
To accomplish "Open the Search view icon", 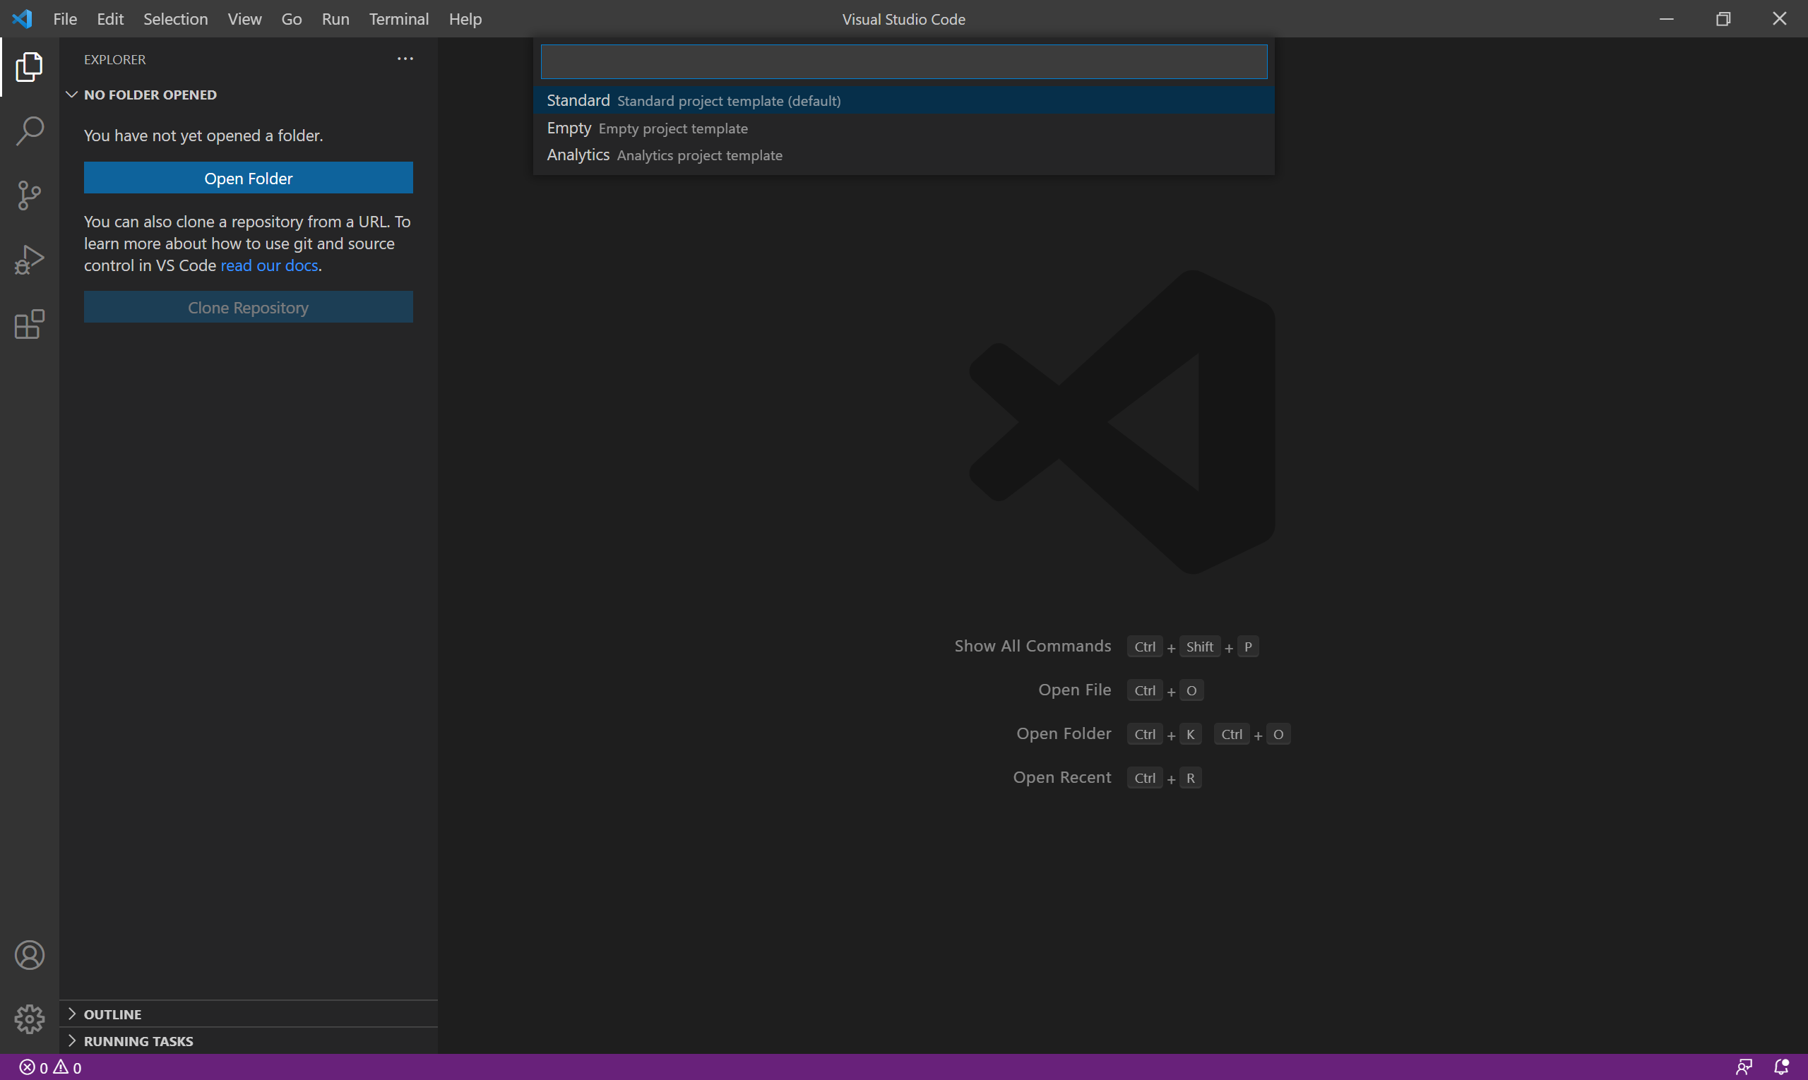I will tap(29, 131).
